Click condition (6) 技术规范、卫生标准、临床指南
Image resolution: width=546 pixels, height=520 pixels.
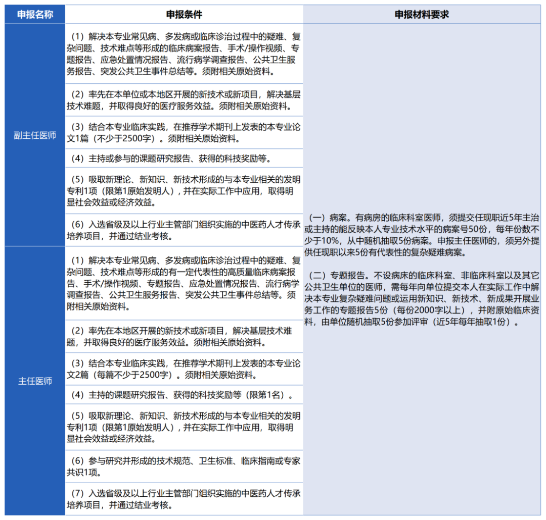click(184, 466)
